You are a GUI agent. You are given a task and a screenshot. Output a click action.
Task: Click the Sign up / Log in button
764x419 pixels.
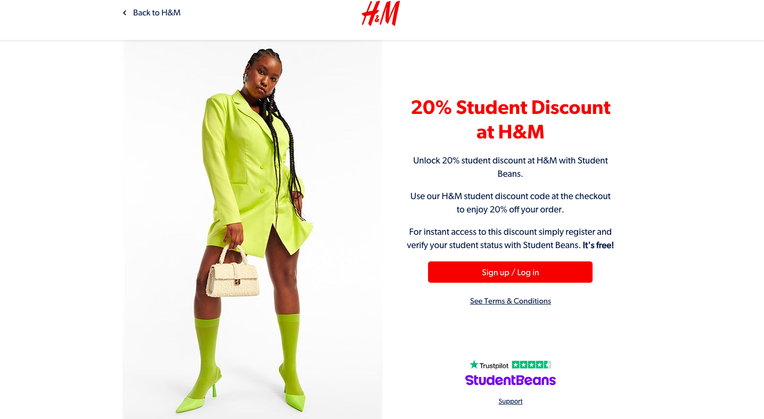tap(510, 272)
